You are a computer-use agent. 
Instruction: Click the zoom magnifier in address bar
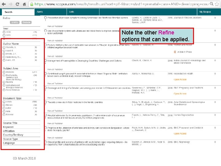click(x=211, y=4)
